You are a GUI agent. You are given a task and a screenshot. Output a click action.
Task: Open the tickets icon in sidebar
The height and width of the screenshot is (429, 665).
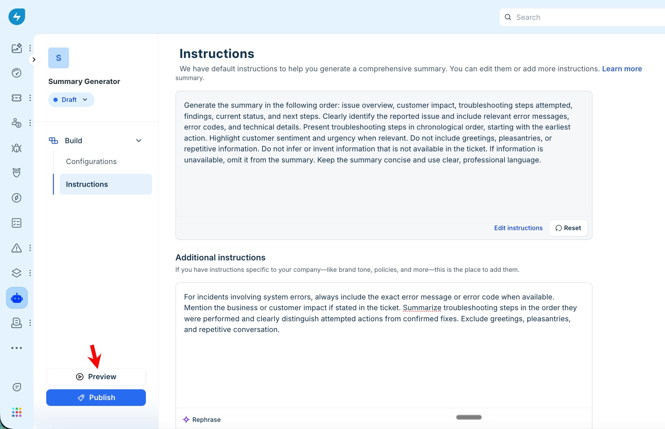pyautogui.click(x=17, y=98)
